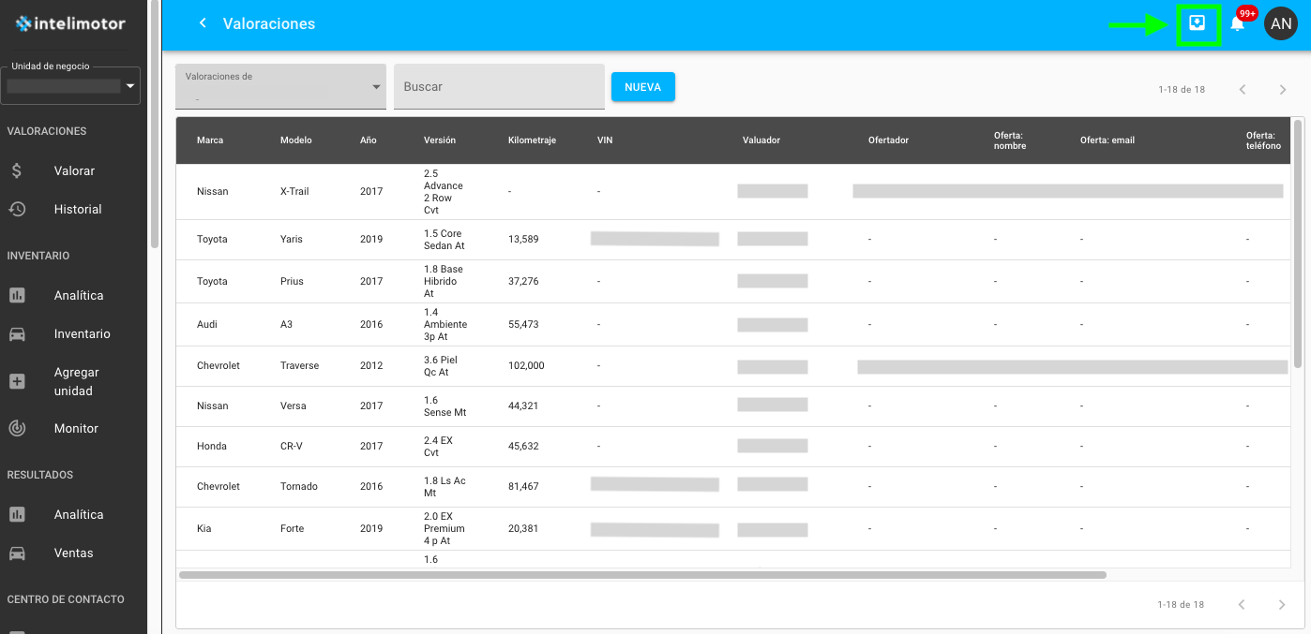
Task: Click the Kia brand cell
Action: click(203, 528)
